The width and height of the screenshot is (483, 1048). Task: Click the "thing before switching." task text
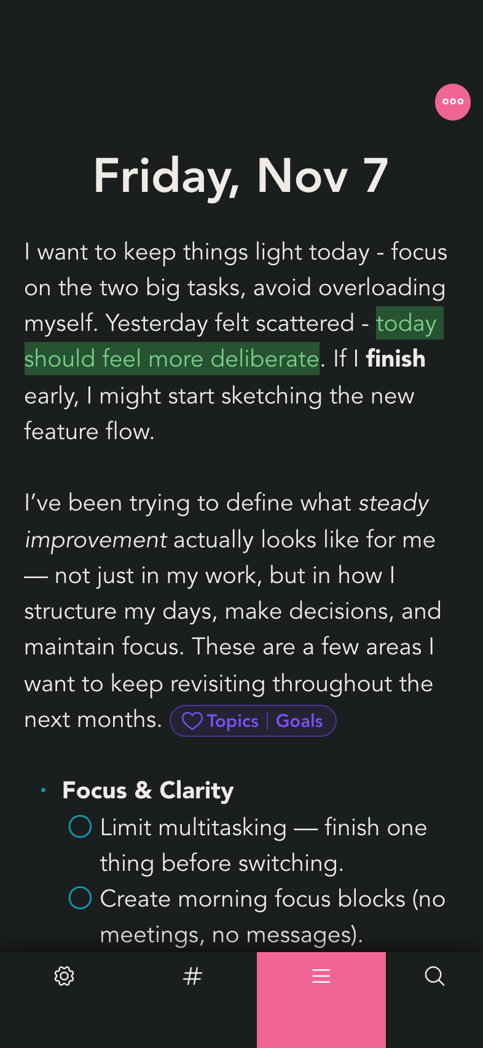click(x=221, y=863)
